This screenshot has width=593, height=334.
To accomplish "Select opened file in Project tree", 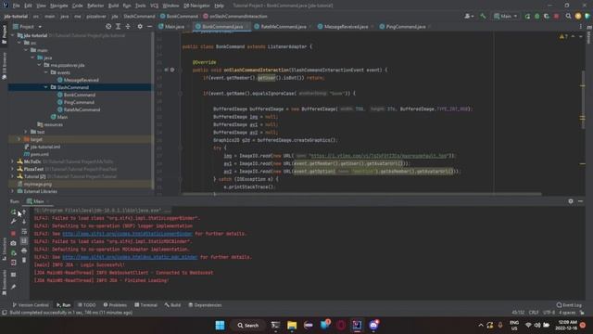I will [x=108, y=27].
